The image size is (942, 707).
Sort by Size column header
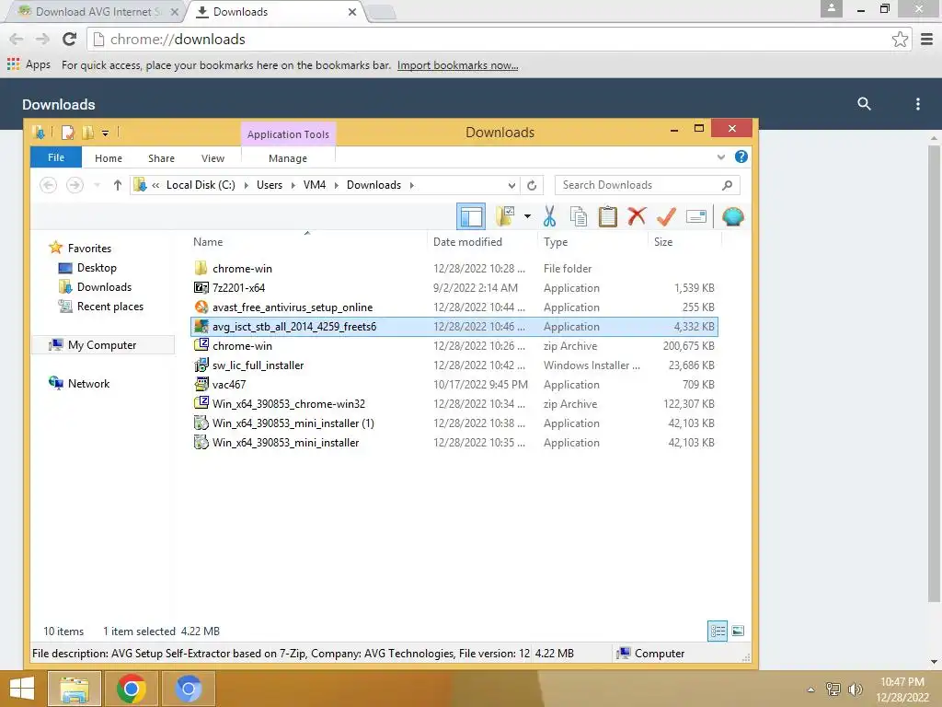point(663,242)
